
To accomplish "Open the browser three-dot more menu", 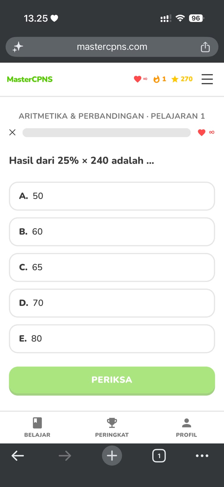I will coord(202,456).
